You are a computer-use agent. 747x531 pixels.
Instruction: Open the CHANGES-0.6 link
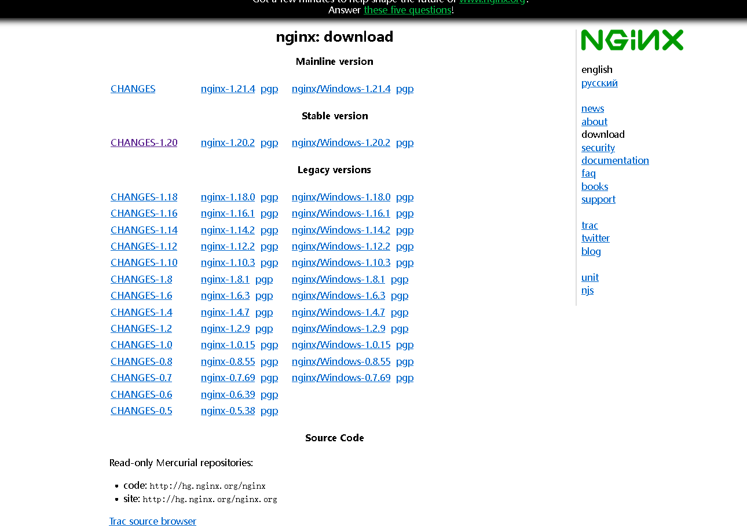(141, 394)
